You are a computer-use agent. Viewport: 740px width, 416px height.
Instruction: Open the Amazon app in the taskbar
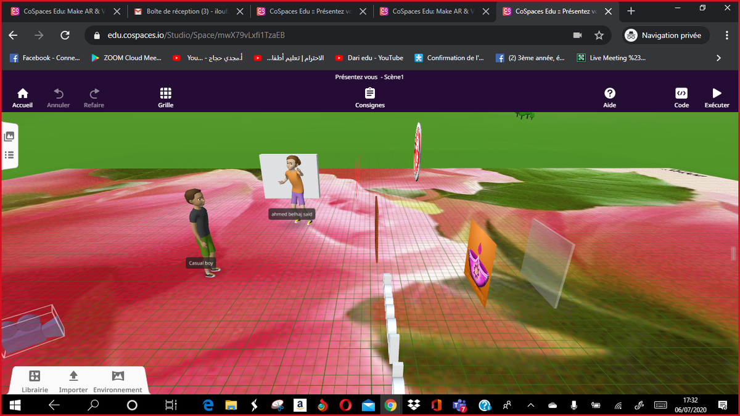(x=300, y=405)
